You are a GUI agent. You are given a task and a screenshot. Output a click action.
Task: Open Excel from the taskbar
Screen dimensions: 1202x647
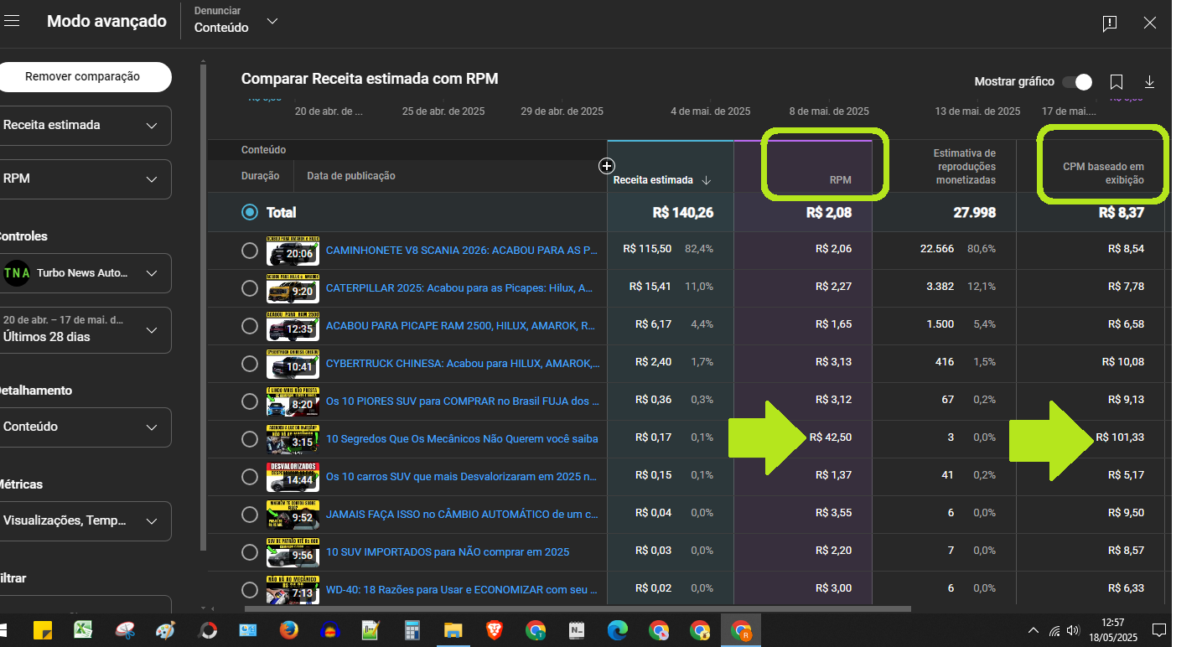coord(83,629)
